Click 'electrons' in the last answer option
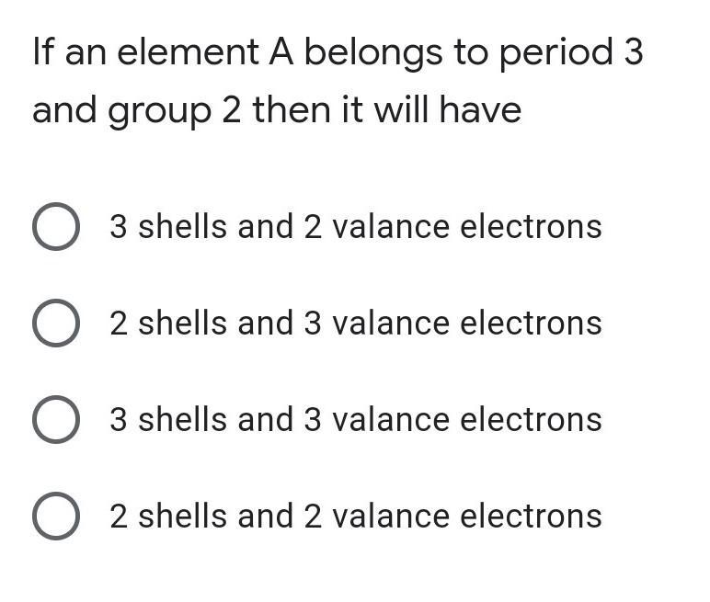Image resolution: width=710 pixels, height=602 pixels. coord(532,516)
